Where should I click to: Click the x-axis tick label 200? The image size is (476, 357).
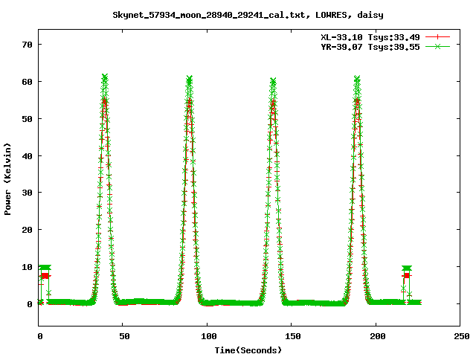pyautogui.click(x=378, y=336)
